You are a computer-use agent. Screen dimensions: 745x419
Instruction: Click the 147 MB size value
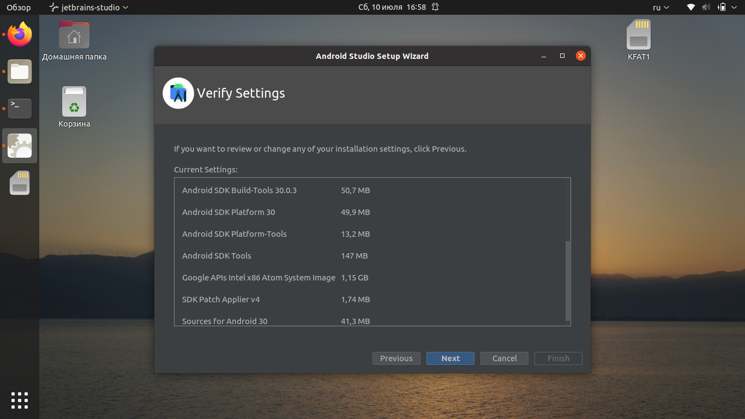click(x=354, y=256)
